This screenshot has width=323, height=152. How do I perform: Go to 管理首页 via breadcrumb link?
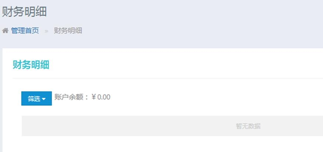coord(25,31)
